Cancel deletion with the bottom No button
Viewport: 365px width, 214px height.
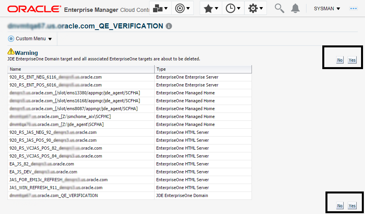coord(340,206)
